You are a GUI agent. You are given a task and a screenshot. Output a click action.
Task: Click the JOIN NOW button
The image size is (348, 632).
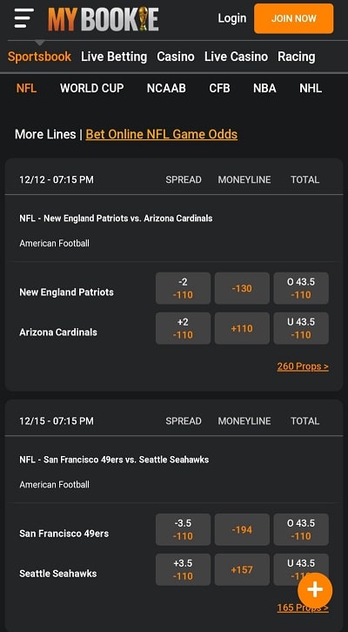pyautogui.click(x=294, y=18)
